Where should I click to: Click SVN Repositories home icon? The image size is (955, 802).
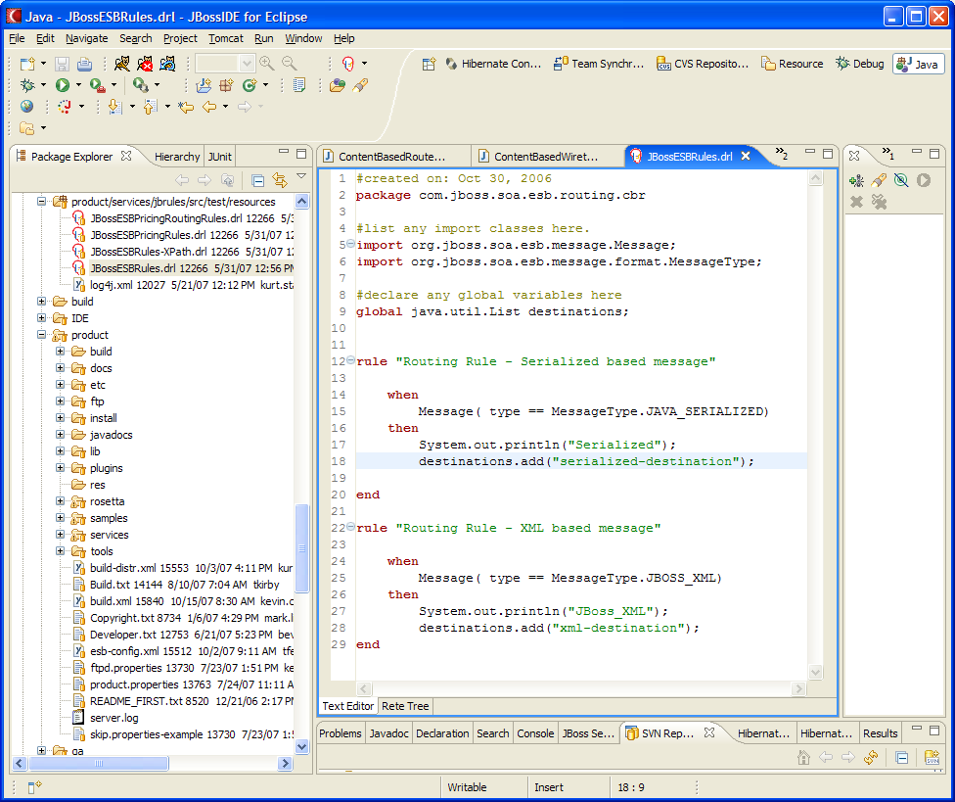[804, 758]
